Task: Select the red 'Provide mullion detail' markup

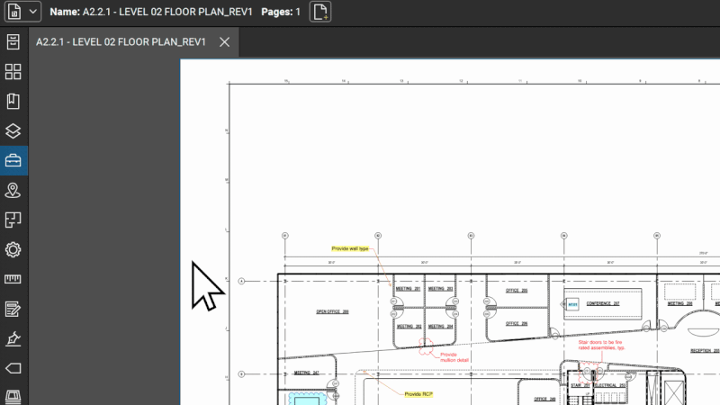Action: tap(454, 357)
